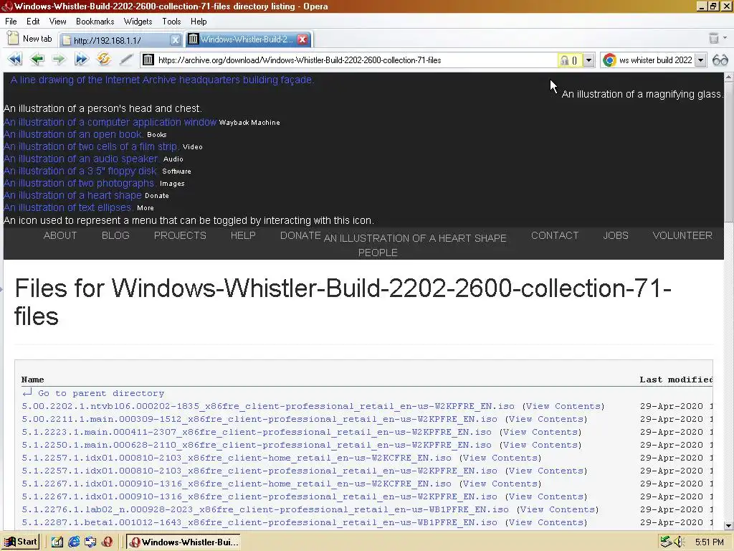The image size is (734, 551).
Task: Close the Windows-Whistler-Build tab
Action: point(302,39)
